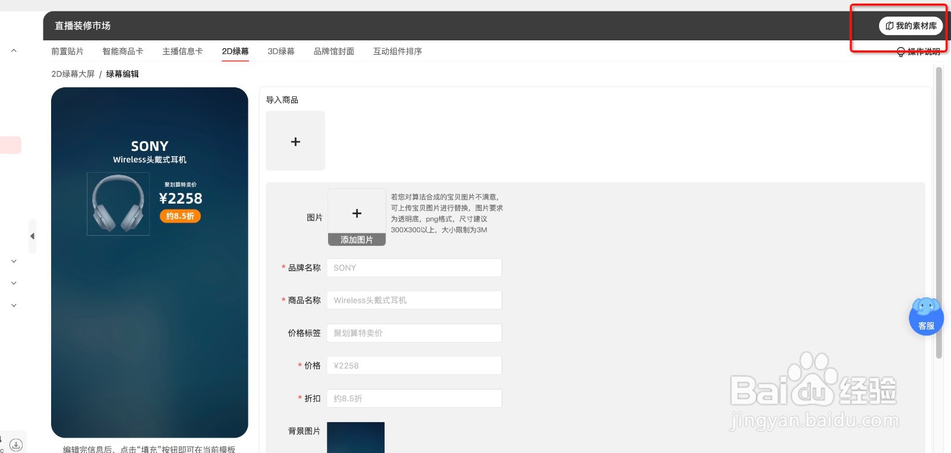Focus the 商品名称 input field
The image size is (951, 453).
point(414,300)
